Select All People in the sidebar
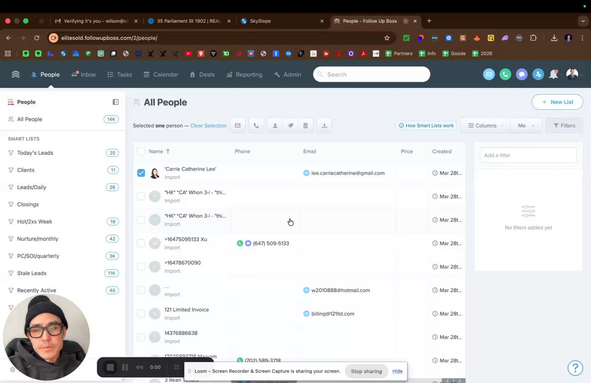591x383 pixels. [x=63, y=119]
